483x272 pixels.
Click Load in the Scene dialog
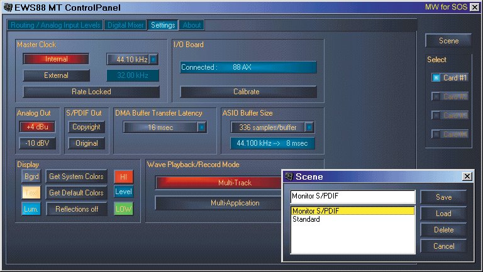point(443,214)
